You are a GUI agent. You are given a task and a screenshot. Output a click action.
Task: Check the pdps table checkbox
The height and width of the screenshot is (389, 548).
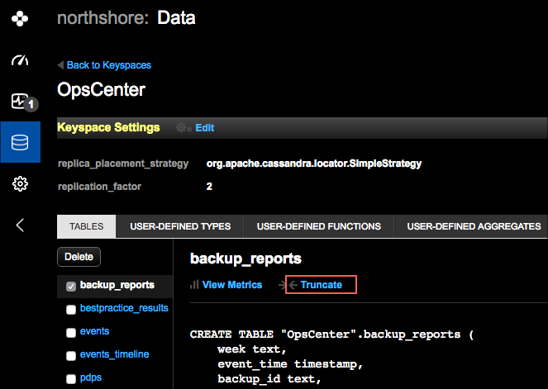[71, 378]
